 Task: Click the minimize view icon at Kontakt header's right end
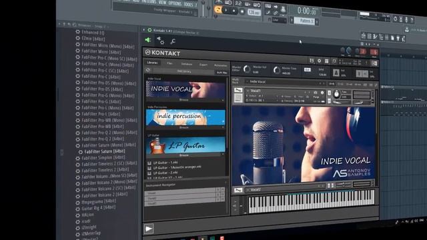tap(374, 63)
